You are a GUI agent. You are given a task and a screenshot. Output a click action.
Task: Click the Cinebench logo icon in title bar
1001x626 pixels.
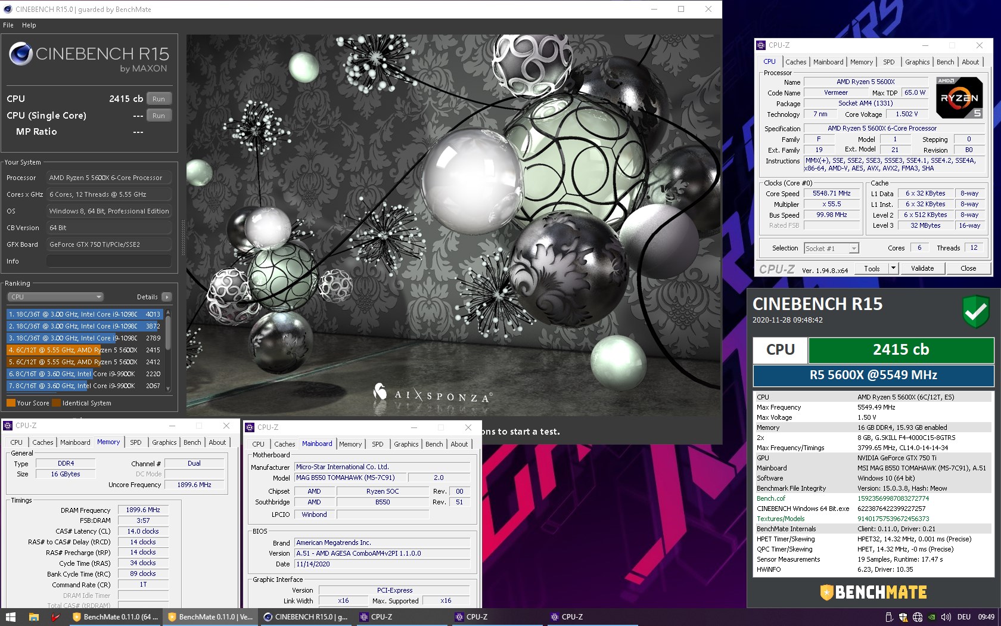pos(8,9)
